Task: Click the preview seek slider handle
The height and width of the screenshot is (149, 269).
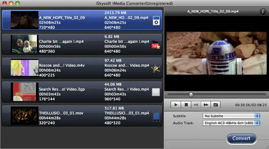Action: point(191,94)
